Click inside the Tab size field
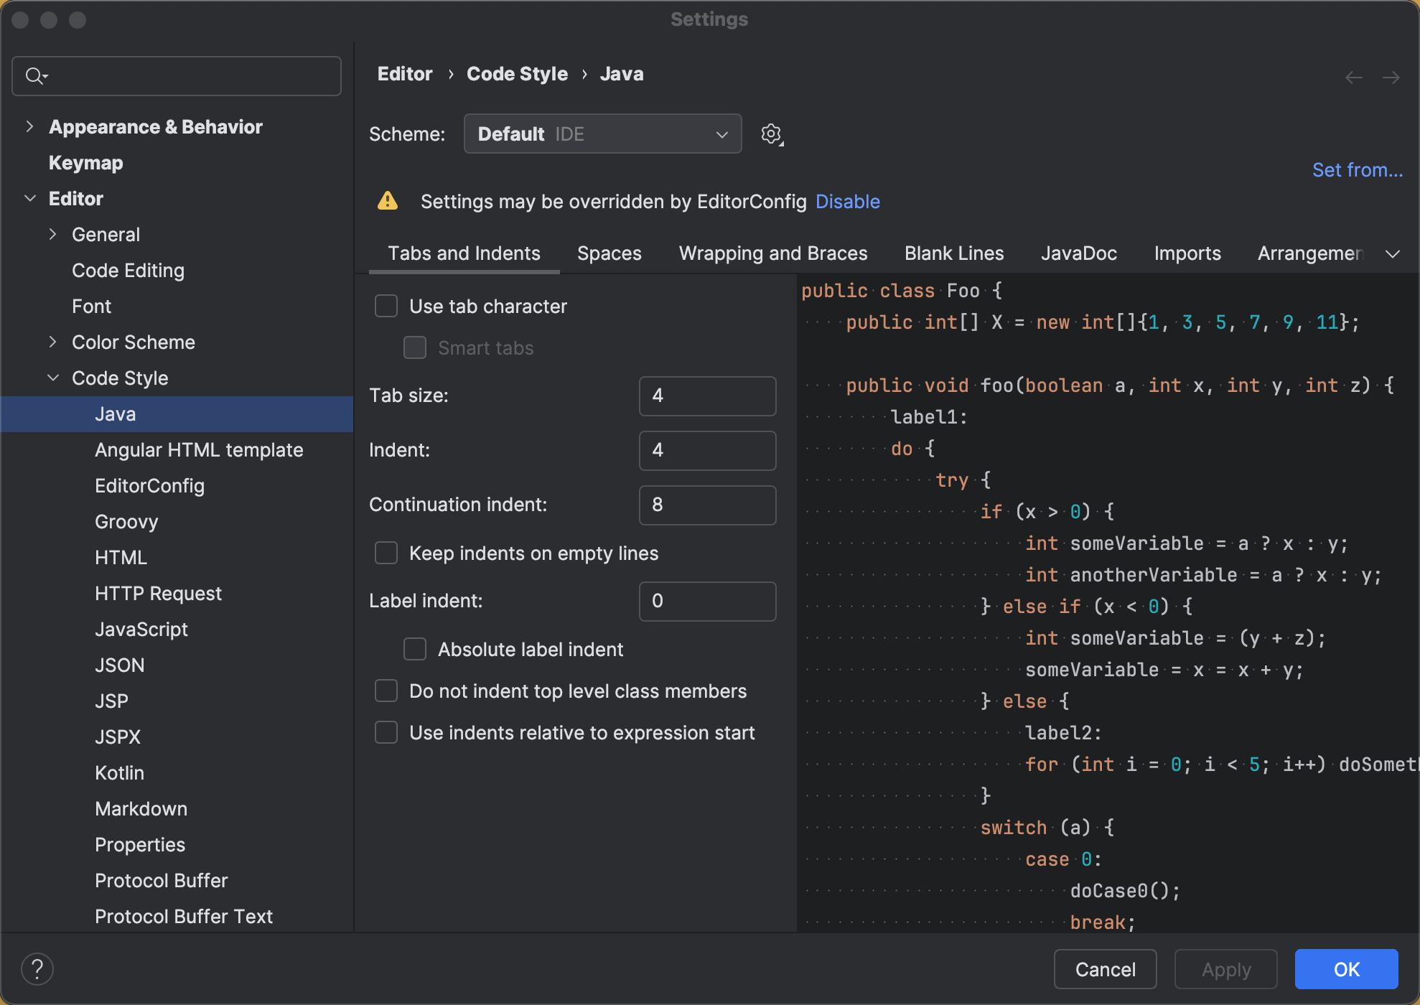This screenshot has width=1420, height=1005. (706, 396)
